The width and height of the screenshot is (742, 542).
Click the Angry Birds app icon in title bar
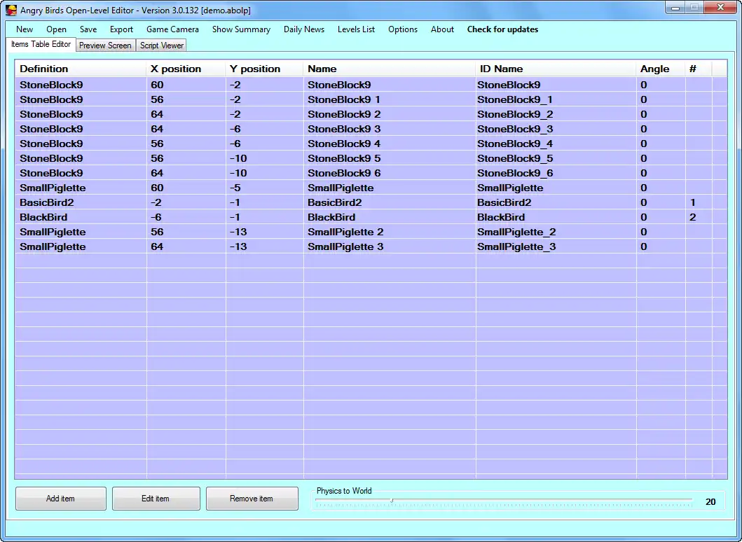coord(11,10)
